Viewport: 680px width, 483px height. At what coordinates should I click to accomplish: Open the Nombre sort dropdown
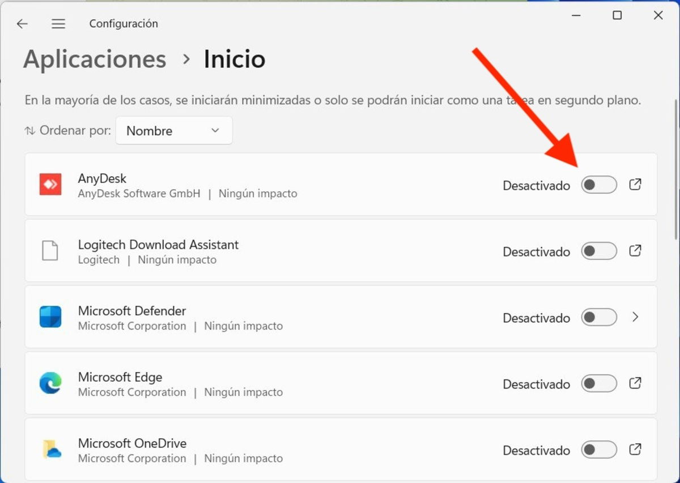click(x=174, y=130)
